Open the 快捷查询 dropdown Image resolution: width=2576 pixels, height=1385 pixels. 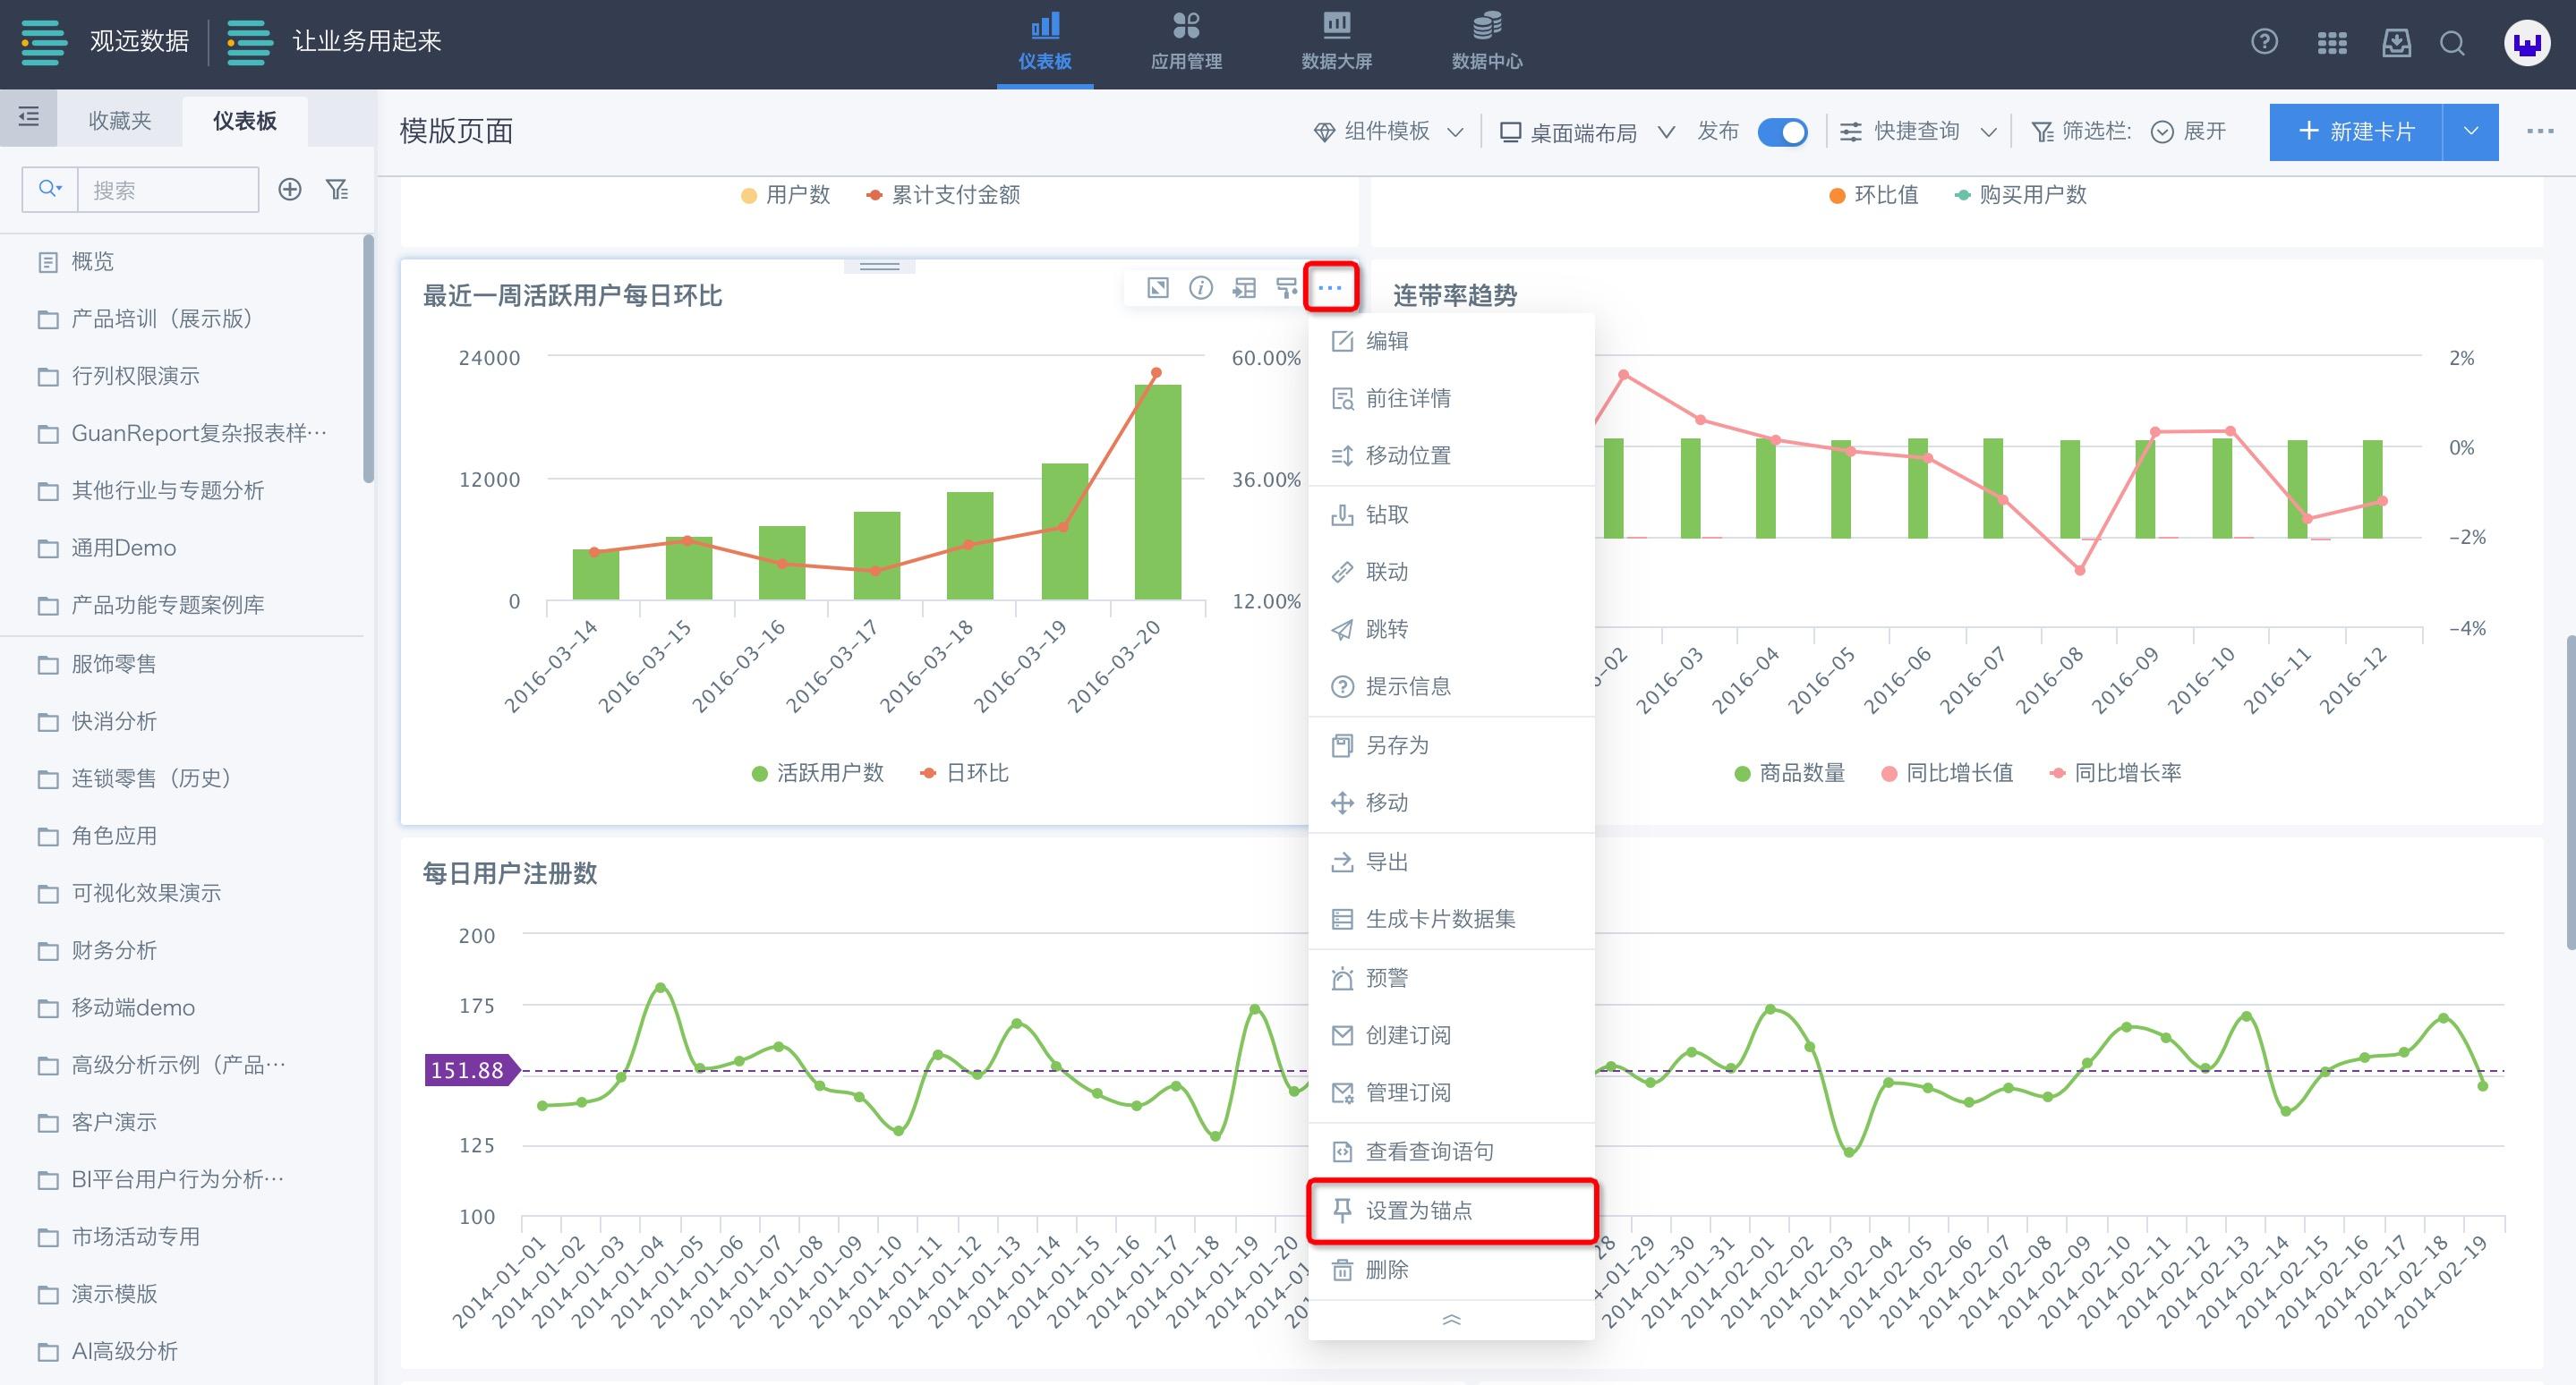[1918, 132]
